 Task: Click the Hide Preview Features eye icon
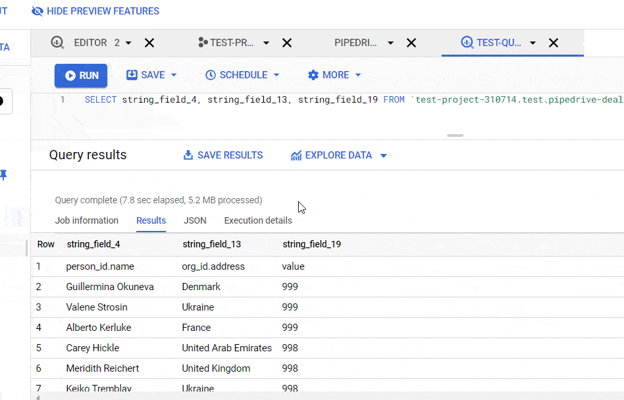pos(38,11)
